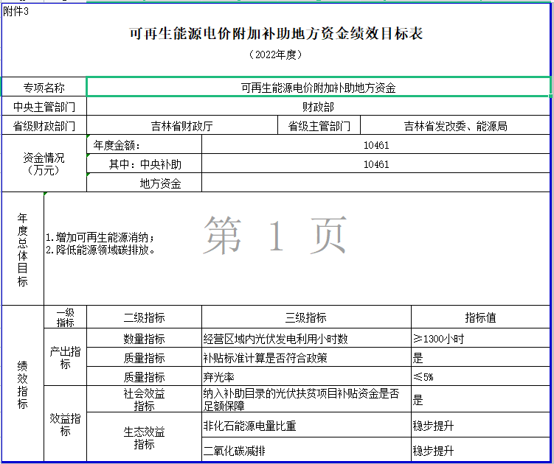This screenshot has height=464, width=554.
Task: Click the 10461 value beside 年度金额
Action: pyautogui.click(x=376, y=145)
